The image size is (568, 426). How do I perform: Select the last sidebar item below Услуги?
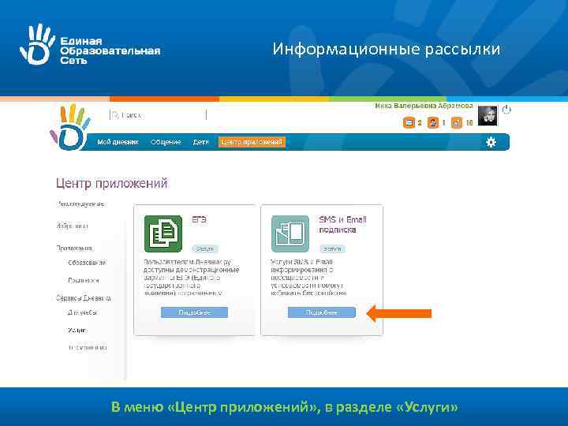point(88,348)
